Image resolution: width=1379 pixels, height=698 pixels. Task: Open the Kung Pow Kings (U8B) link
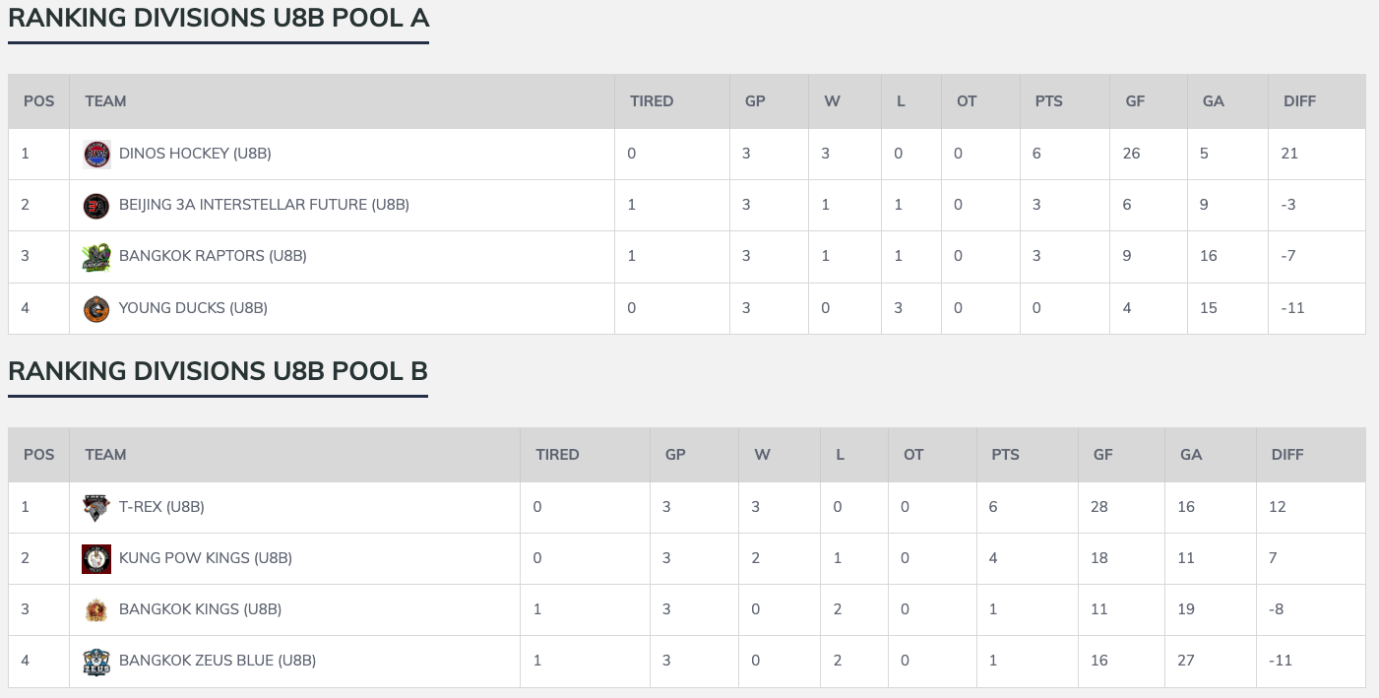click(206, 558)
